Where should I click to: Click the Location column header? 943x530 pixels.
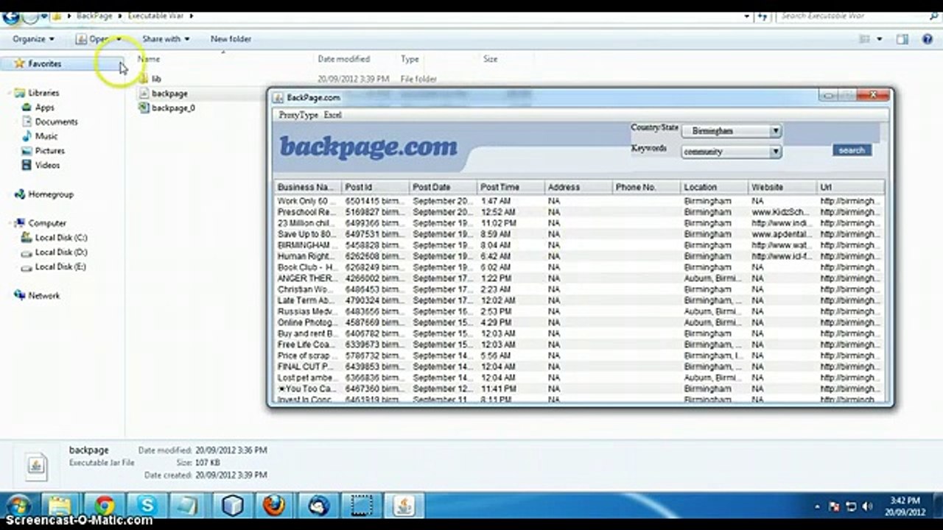[714, 187]
